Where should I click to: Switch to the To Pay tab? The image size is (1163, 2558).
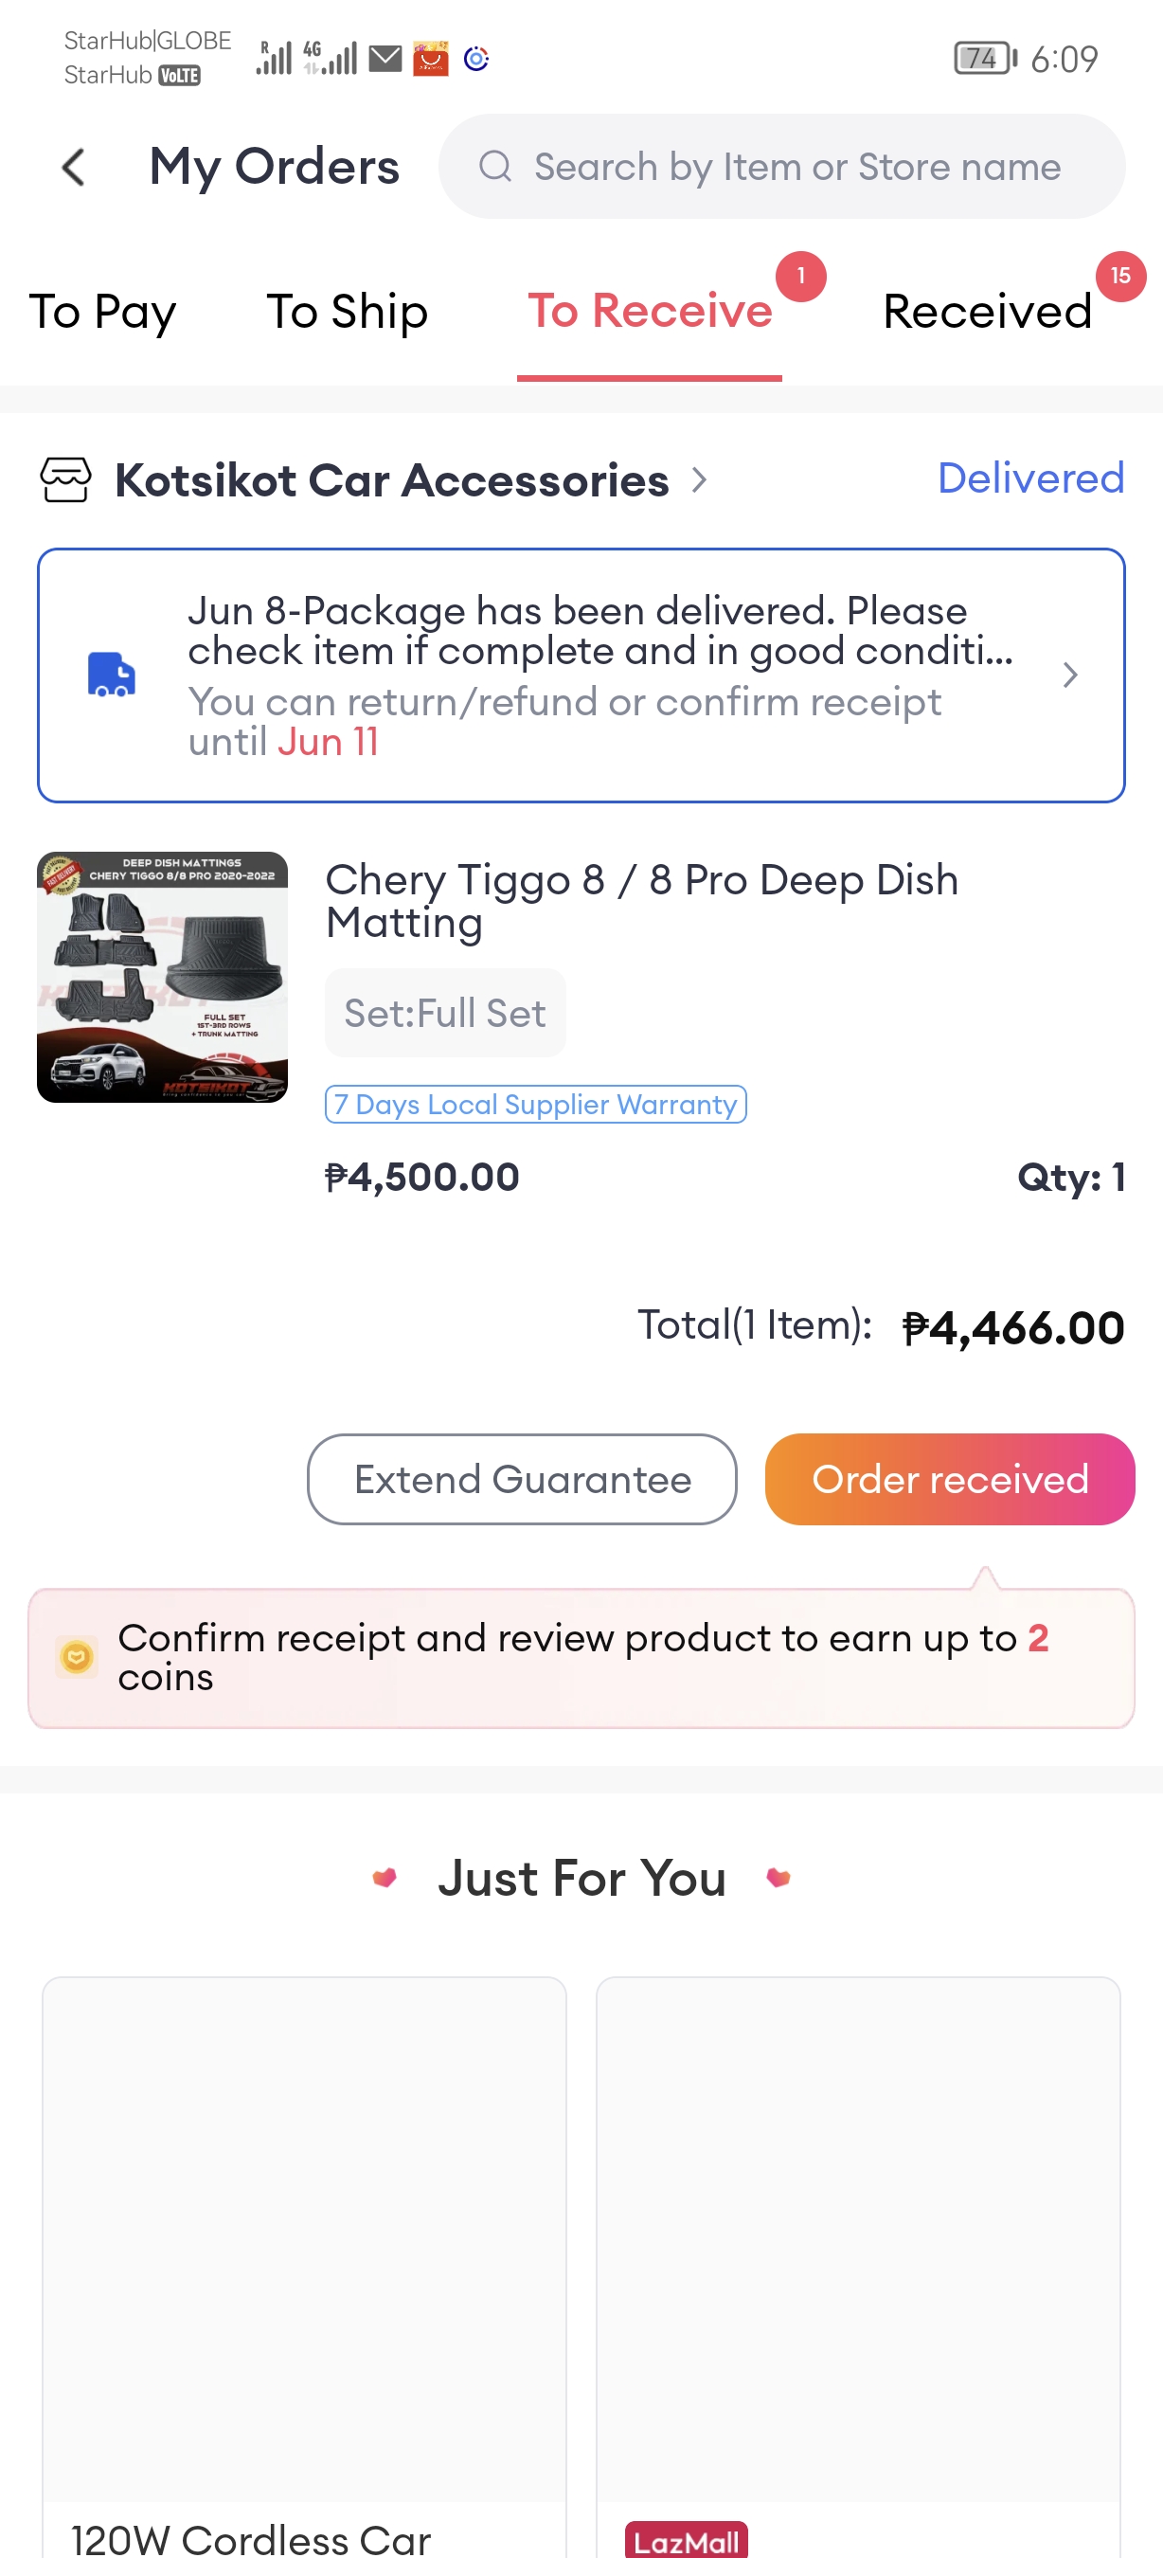(x=102, y=312)
